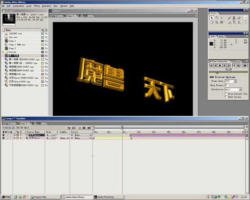Select the Type (T) tool
Screen dimensions: 250x200
tap(234, 22)
